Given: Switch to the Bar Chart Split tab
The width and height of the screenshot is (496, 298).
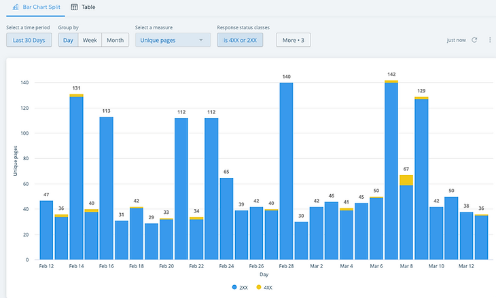Looking at the screenshot, I should click(36, 7).
